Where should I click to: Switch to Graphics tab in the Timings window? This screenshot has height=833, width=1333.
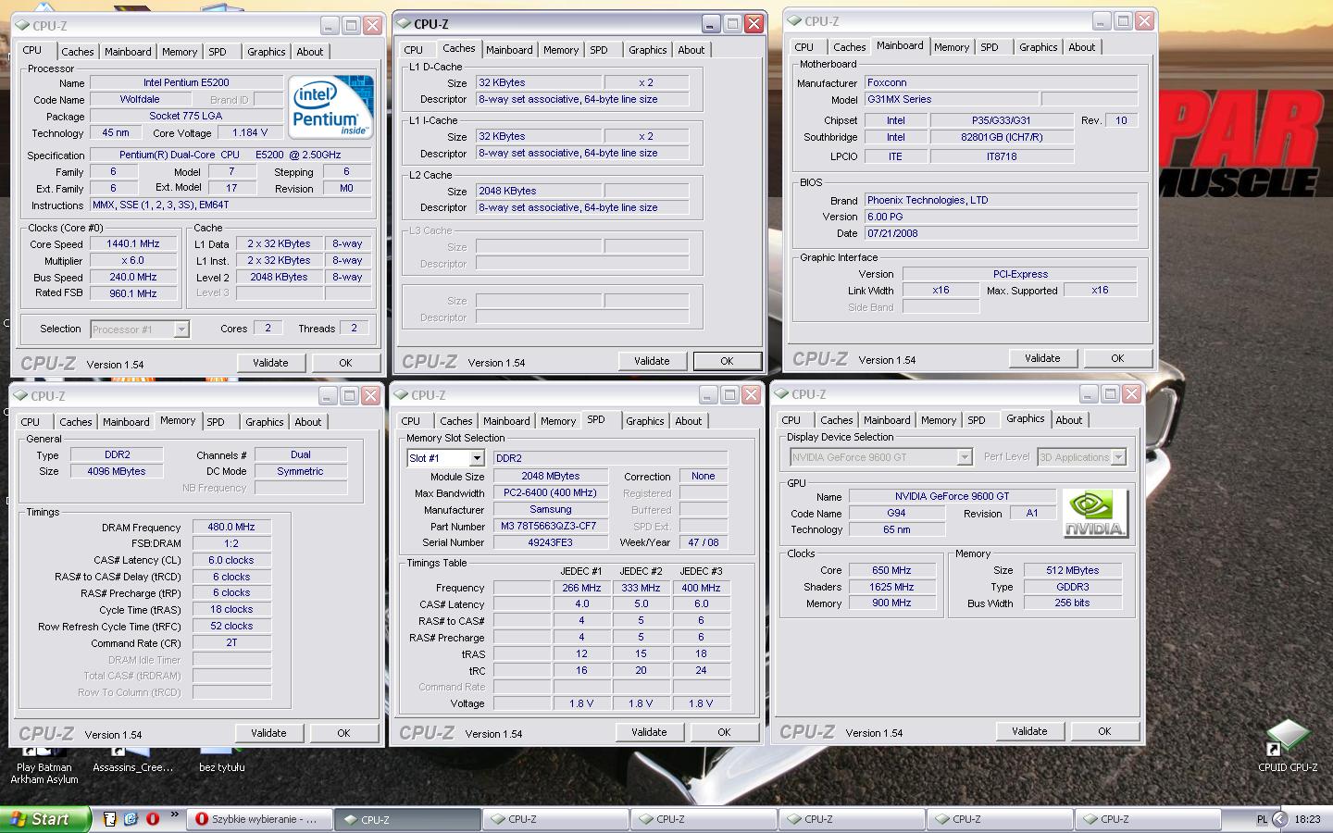tap(265, 422)
